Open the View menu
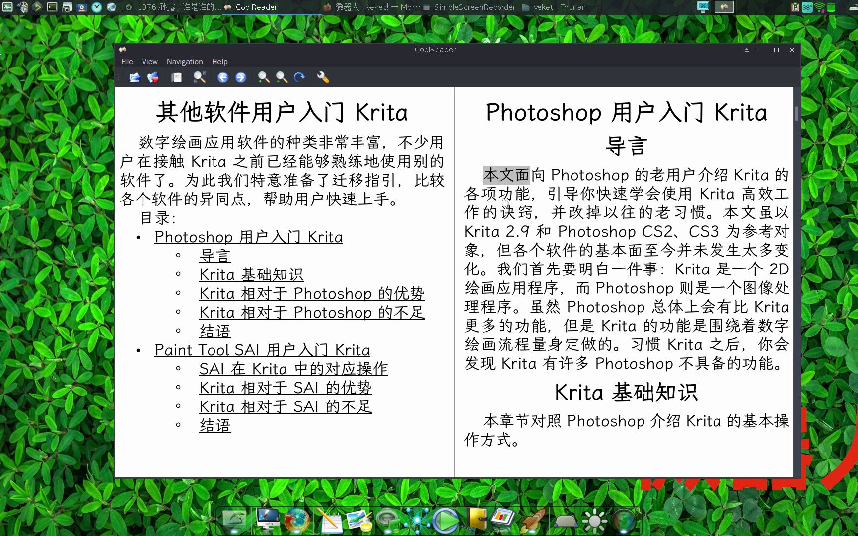Screen dimensions: 858x536 coord(149,62)
